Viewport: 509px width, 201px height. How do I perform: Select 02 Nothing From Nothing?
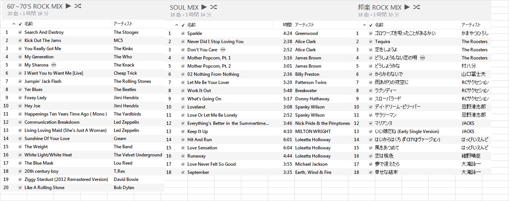(x=213, y=74)
